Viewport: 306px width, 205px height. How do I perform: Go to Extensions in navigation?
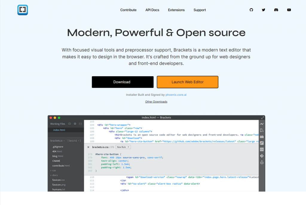[176, 10]
